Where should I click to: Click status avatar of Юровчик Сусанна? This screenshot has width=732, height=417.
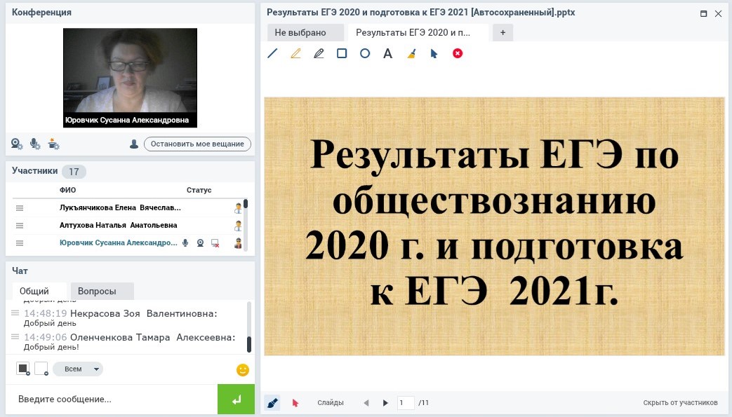pos(238,243)
